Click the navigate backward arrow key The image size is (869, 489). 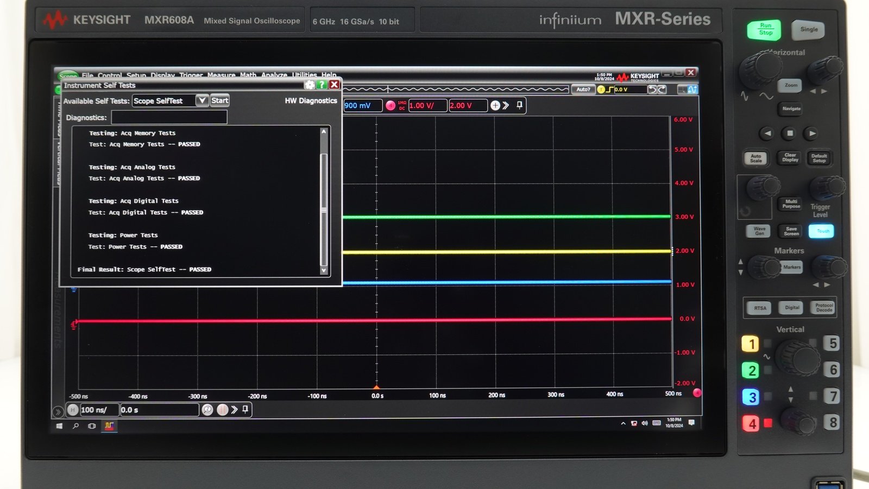click(x=767, y=133)
